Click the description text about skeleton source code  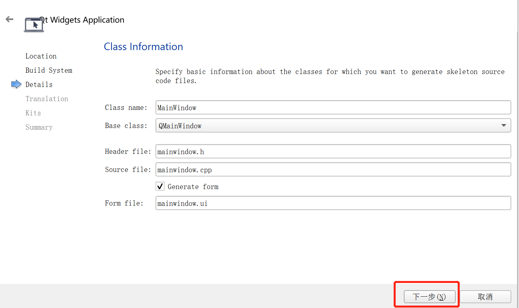[x=330, y=76]
